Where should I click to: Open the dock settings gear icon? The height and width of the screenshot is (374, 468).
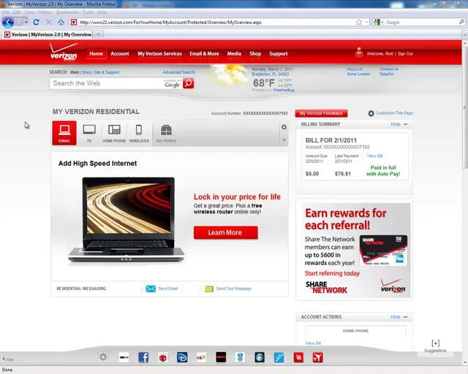[x=103, y=356]
